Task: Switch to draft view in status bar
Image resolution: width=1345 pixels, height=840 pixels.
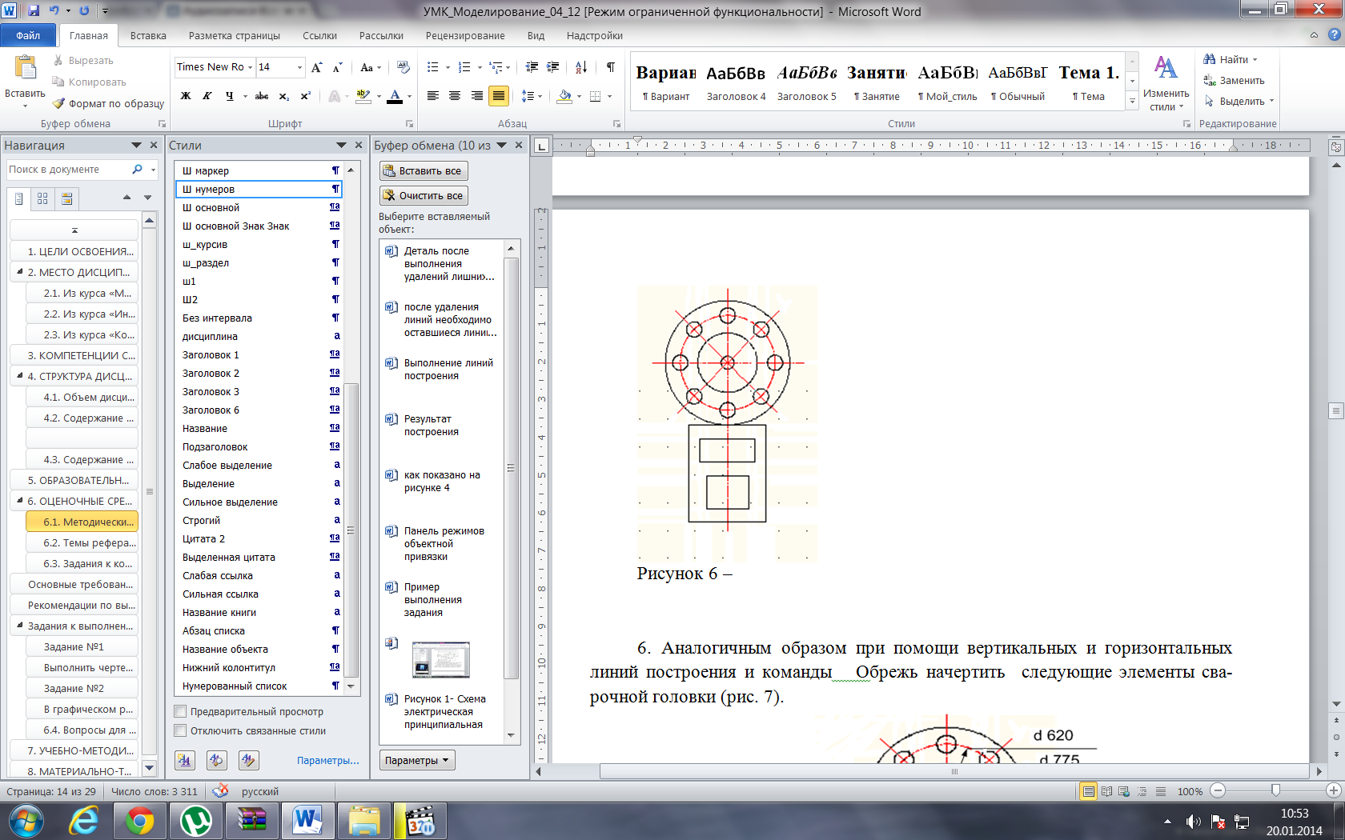Action: pyautogui.click(x=1161, y=791)
